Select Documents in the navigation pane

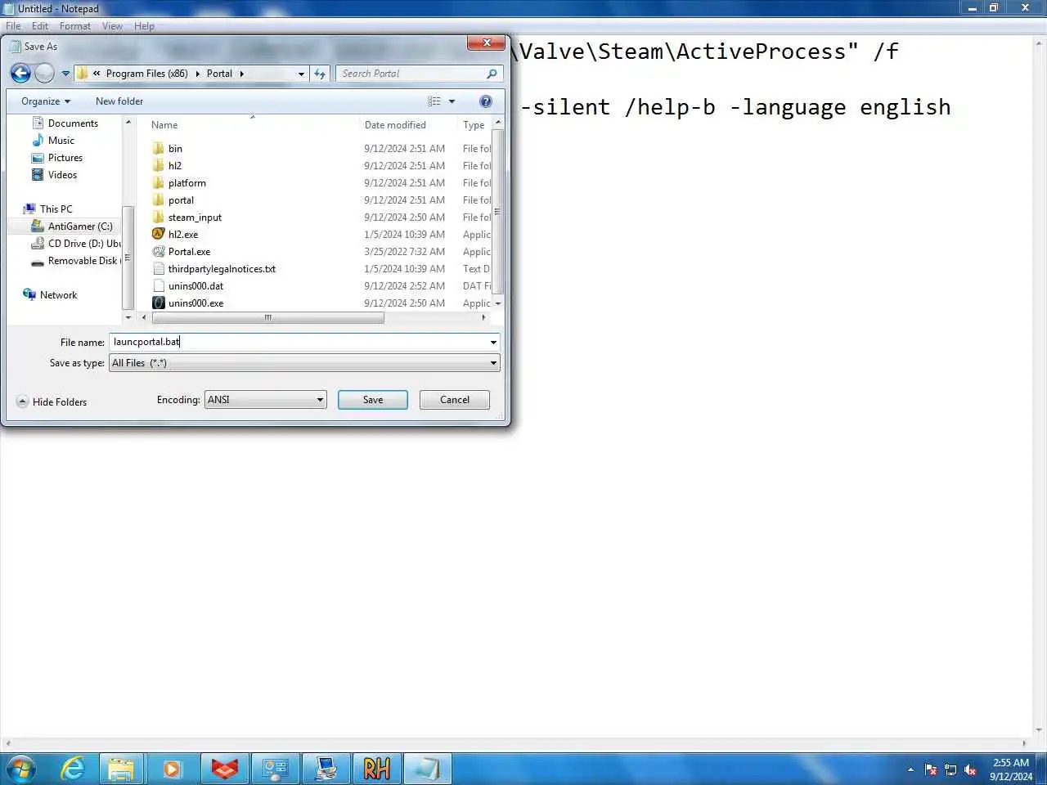point(73,123)
